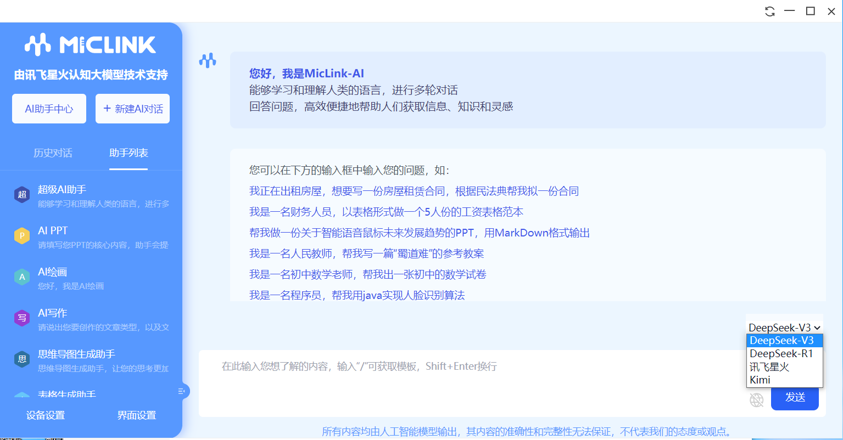Click the 房屋租赁合同 example prompt
The height and width of the screenshot is (440, 843).
414,191
